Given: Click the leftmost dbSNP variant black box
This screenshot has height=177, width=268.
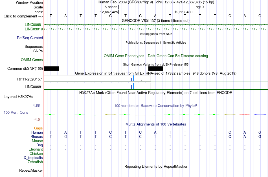Looking at the screenshot, I should click(x=51, y=69).
